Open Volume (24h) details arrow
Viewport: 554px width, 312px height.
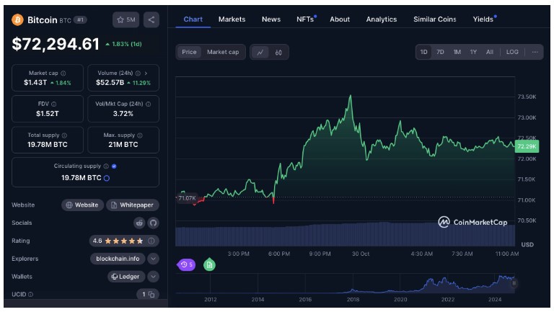pyautogui.click(x=146, y=73)
